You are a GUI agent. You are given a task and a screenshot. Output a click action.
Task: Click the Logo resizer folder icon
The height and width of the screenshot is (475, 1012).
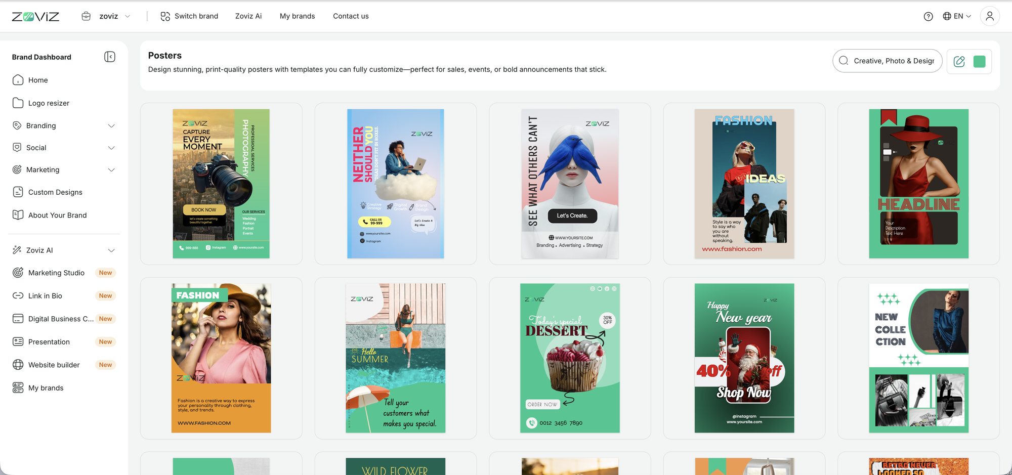point(18,103)
